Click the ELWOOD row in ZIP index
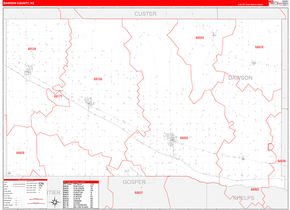 (81, 197)
